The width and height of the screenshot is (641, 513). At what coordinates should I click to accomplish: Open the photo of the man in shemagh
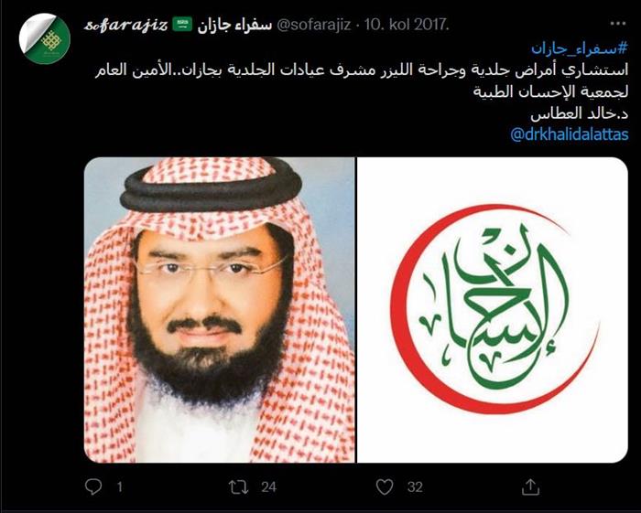click(220, 310)
